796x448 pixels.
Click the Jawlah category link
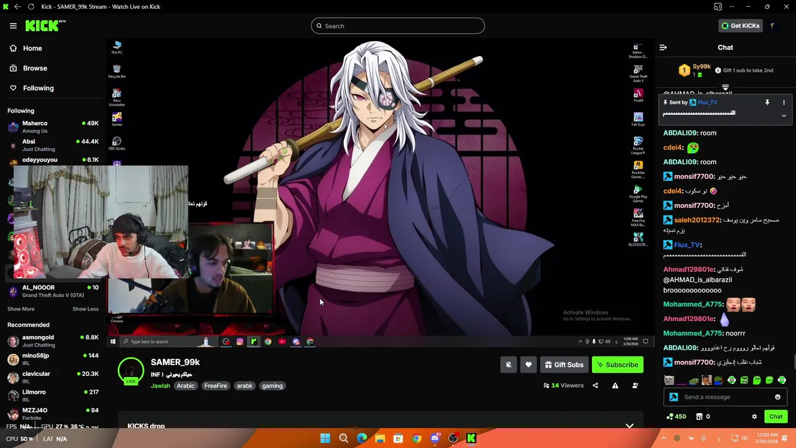[x=160, y=386]
